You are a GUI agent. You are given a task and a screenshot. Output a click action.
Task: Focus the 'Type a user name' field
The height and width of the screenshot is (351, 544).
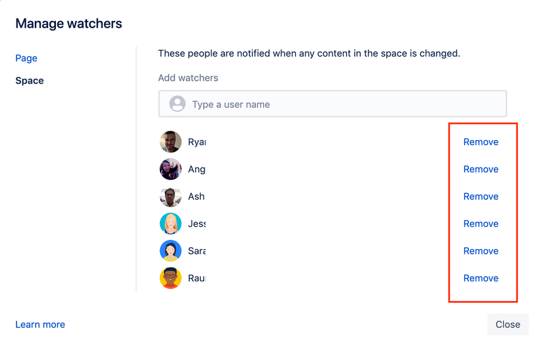[x=333, y=104]
